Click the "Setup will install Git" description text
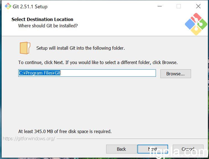Viewport: 209px width, 159px height. click(80, 48)
